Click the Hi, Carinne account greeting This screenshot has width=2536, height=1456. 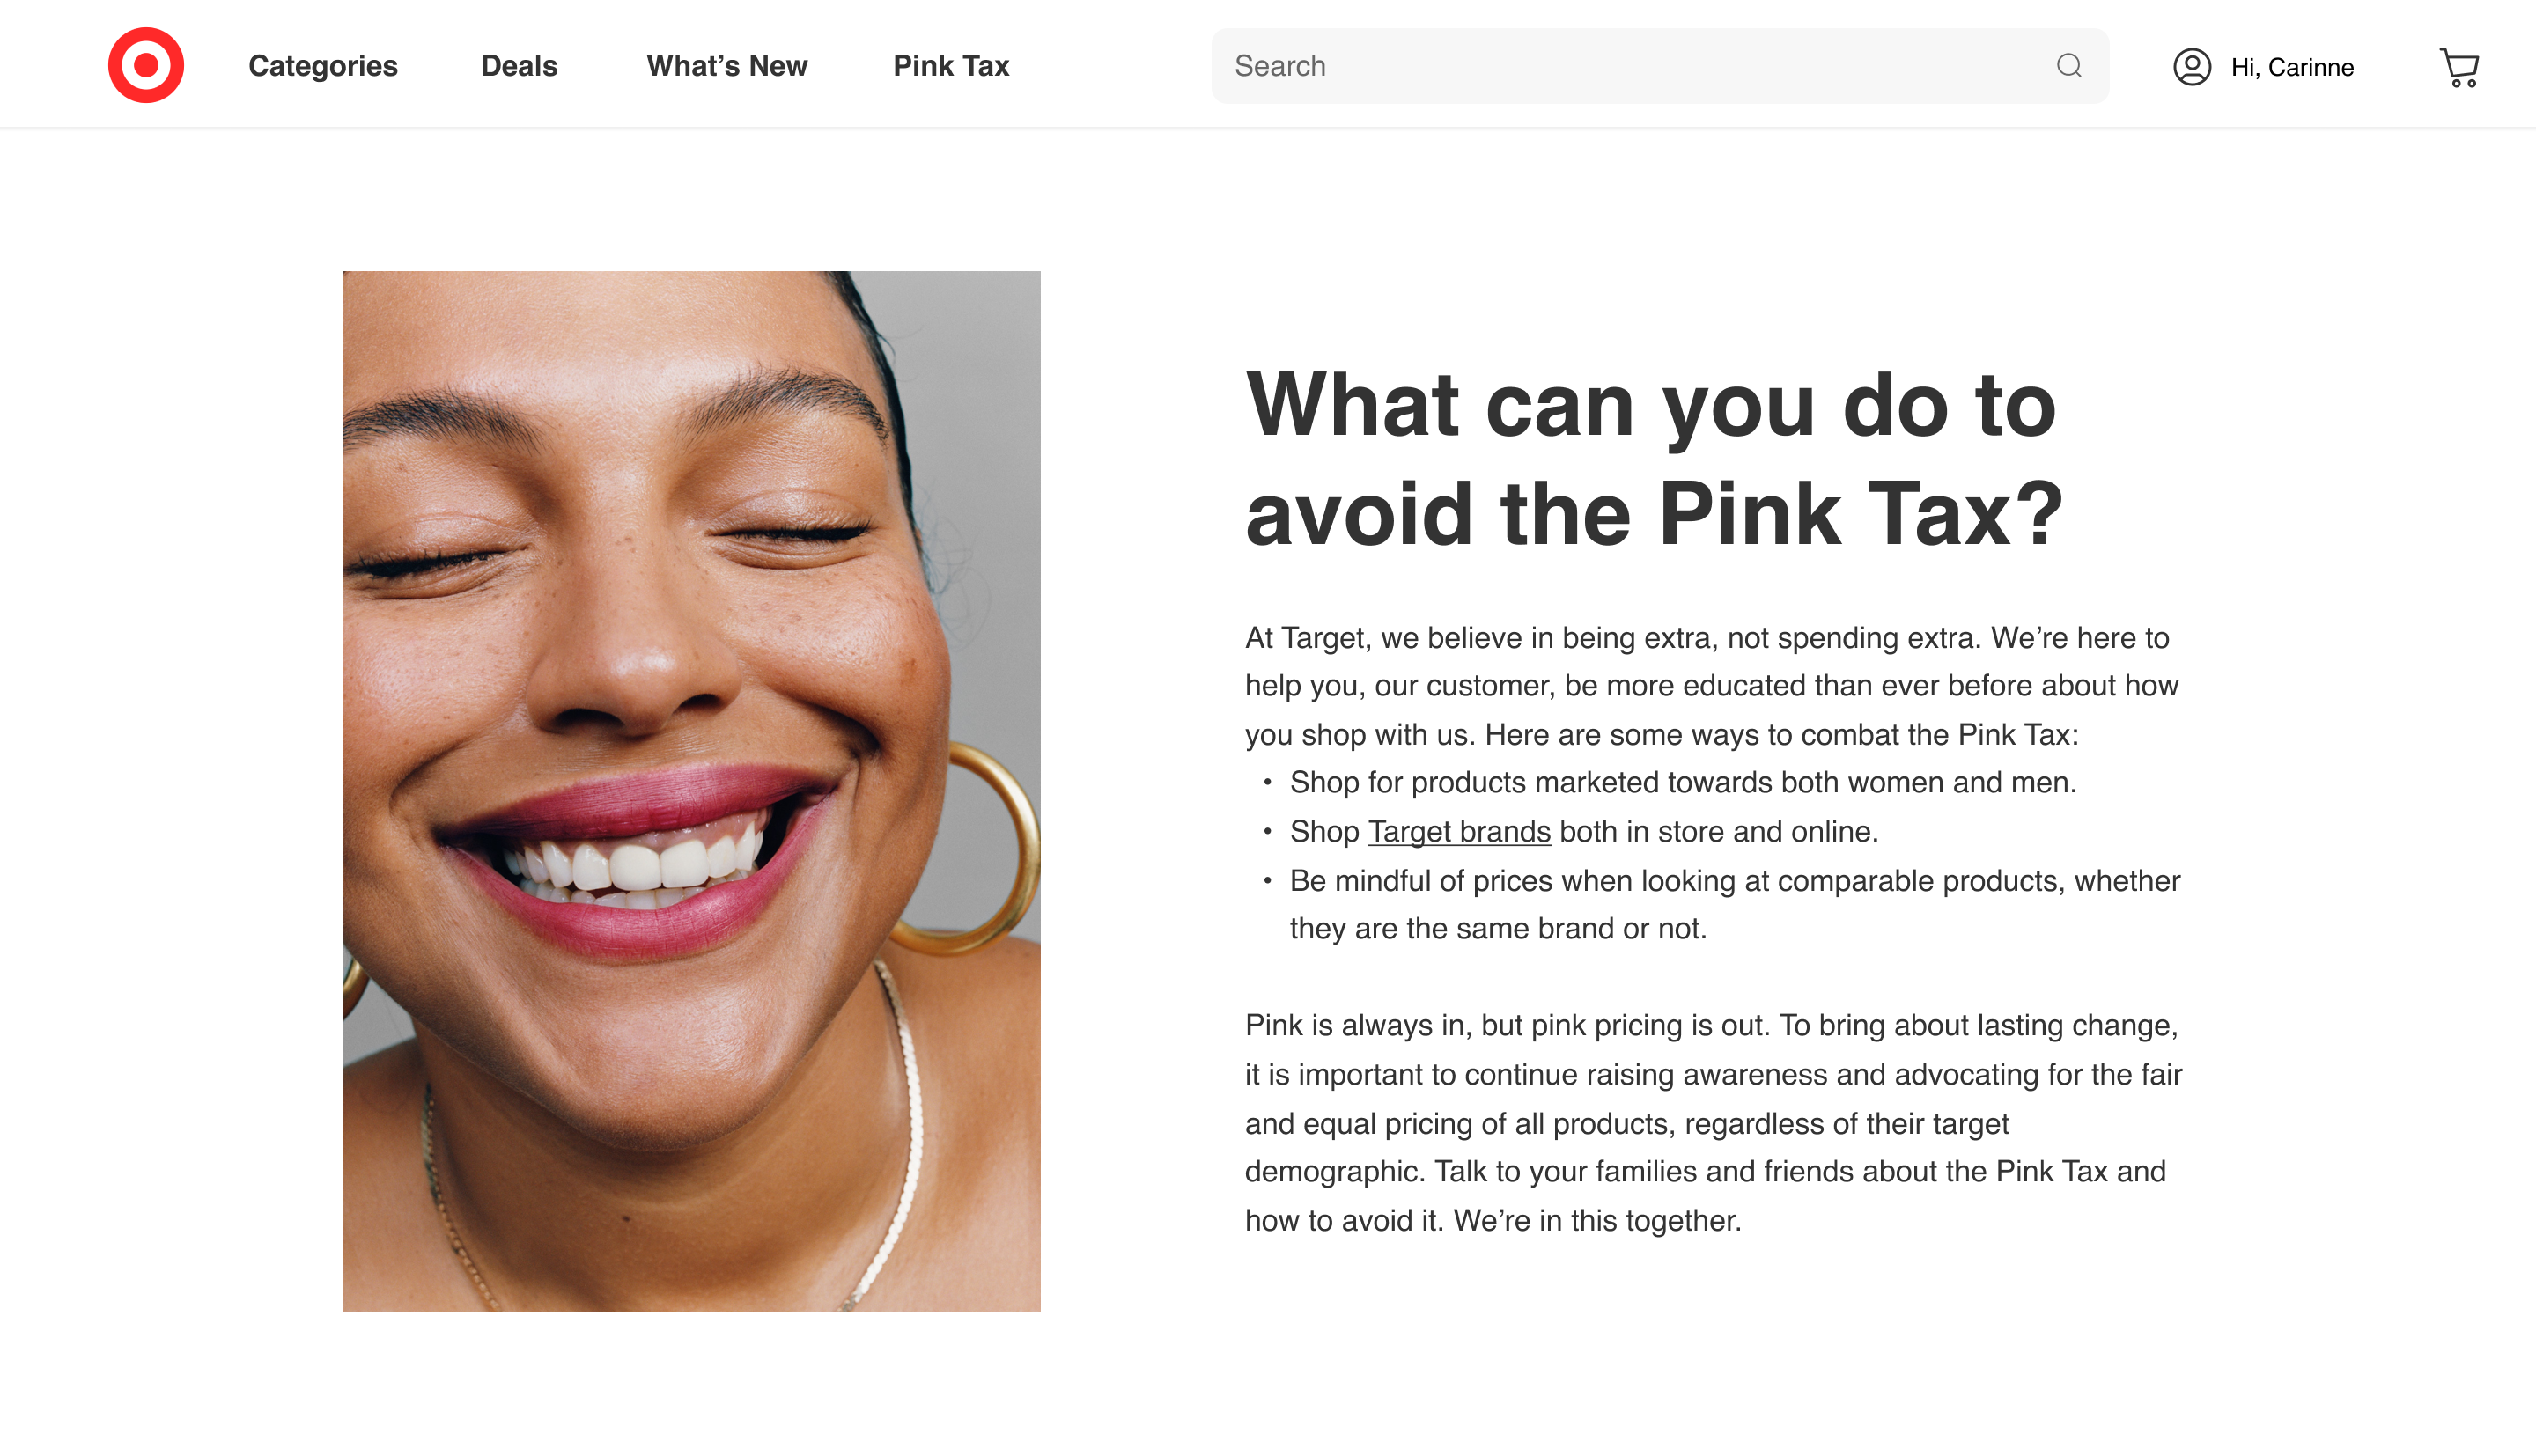click(x=2292, y=67)
